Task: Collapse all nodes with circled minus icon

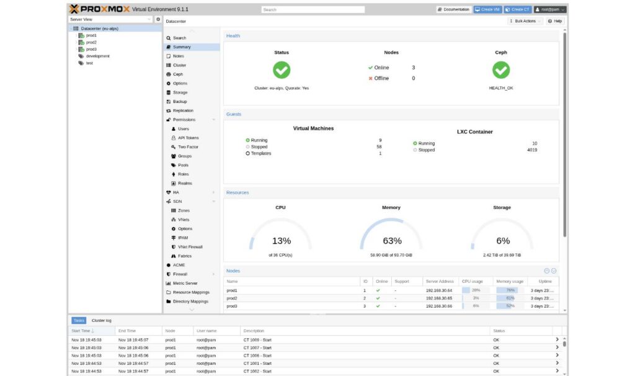Action: [546, 271]
